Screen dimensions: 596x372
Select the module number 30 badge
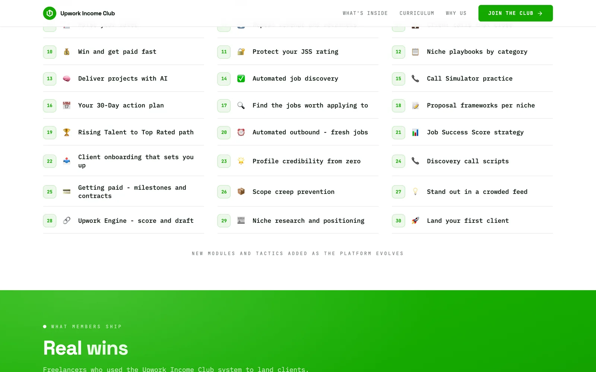(398, 221)
